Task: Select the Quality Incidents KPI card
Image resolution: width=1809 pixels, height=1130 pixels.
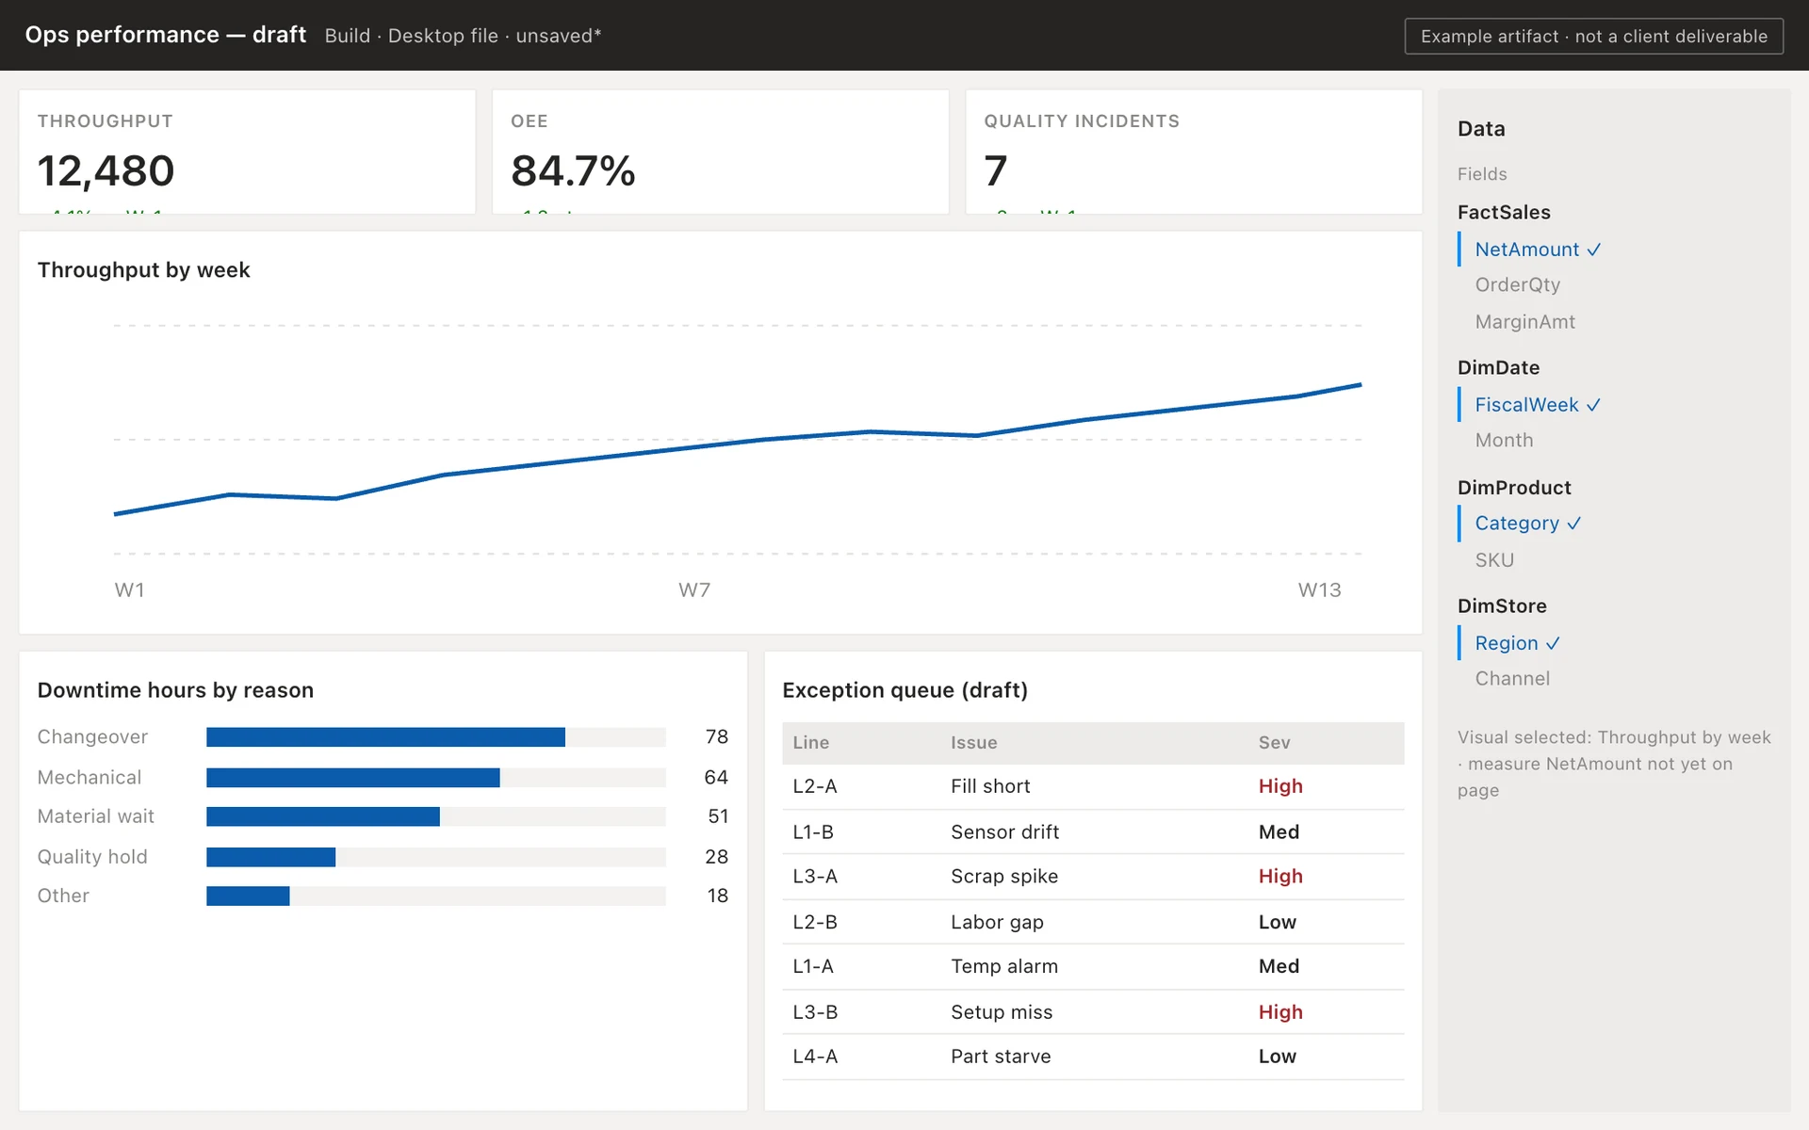Action: [1194, 152]
